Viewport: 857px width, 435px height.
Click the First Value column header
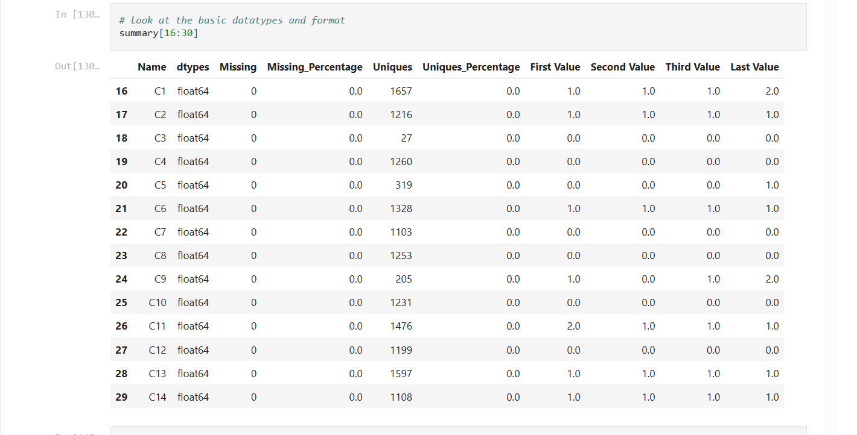tap(555, 67)
